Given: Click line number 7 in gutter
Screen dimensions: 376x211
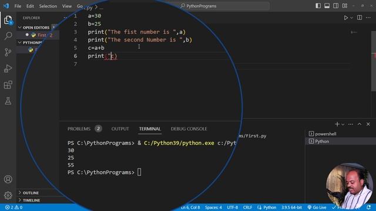Looking at the screenshot, I should pyautogui.click(x=76, y=64).
